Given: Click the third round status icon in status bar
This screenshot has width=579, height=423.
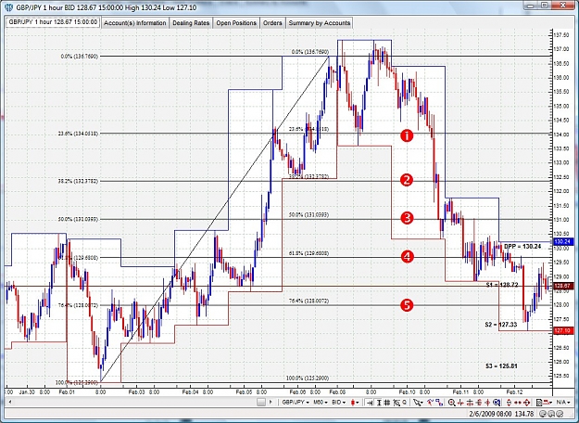Looking at the screenshot, I should [x=560, y=414].
